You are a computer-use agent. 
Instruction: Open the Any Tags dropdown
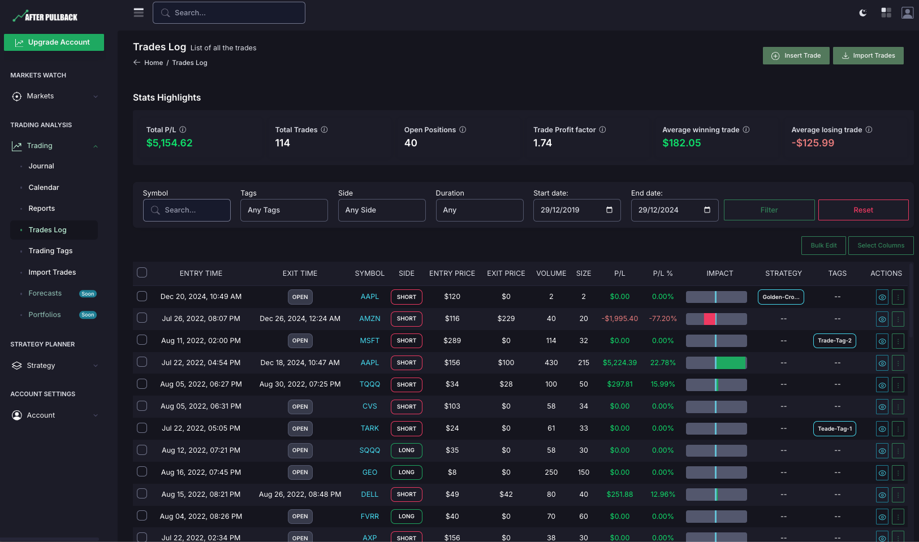[x=284, y=210]
